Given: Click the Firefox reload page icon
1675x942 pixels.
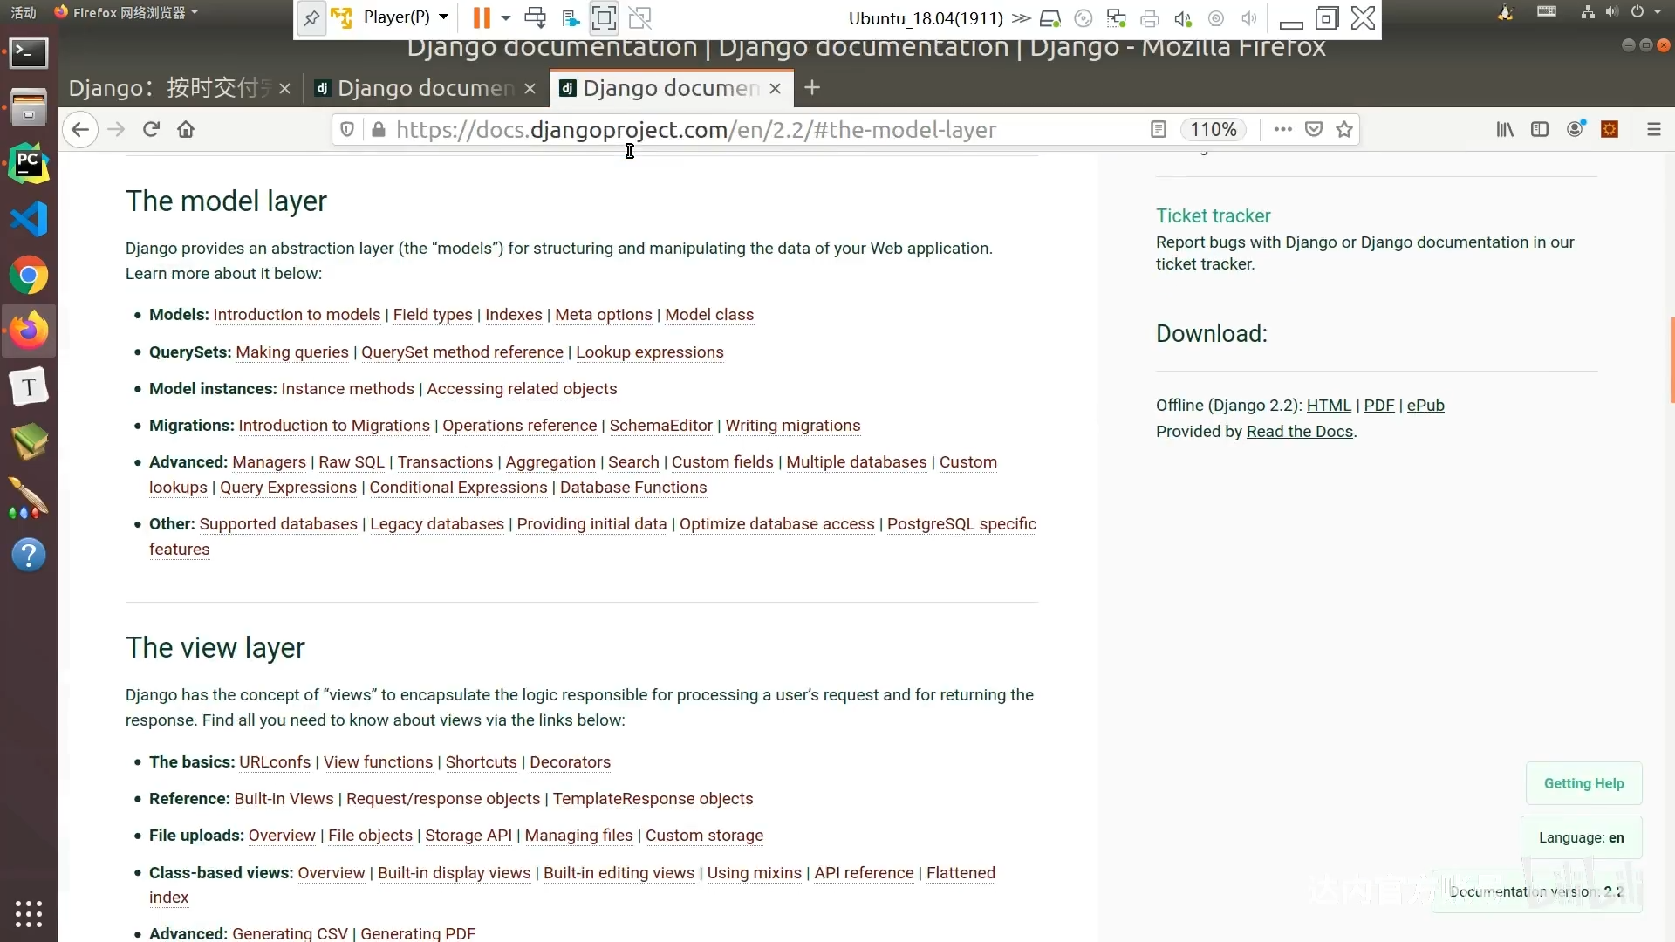Looking at the screenshot, I should coord(151,129).
